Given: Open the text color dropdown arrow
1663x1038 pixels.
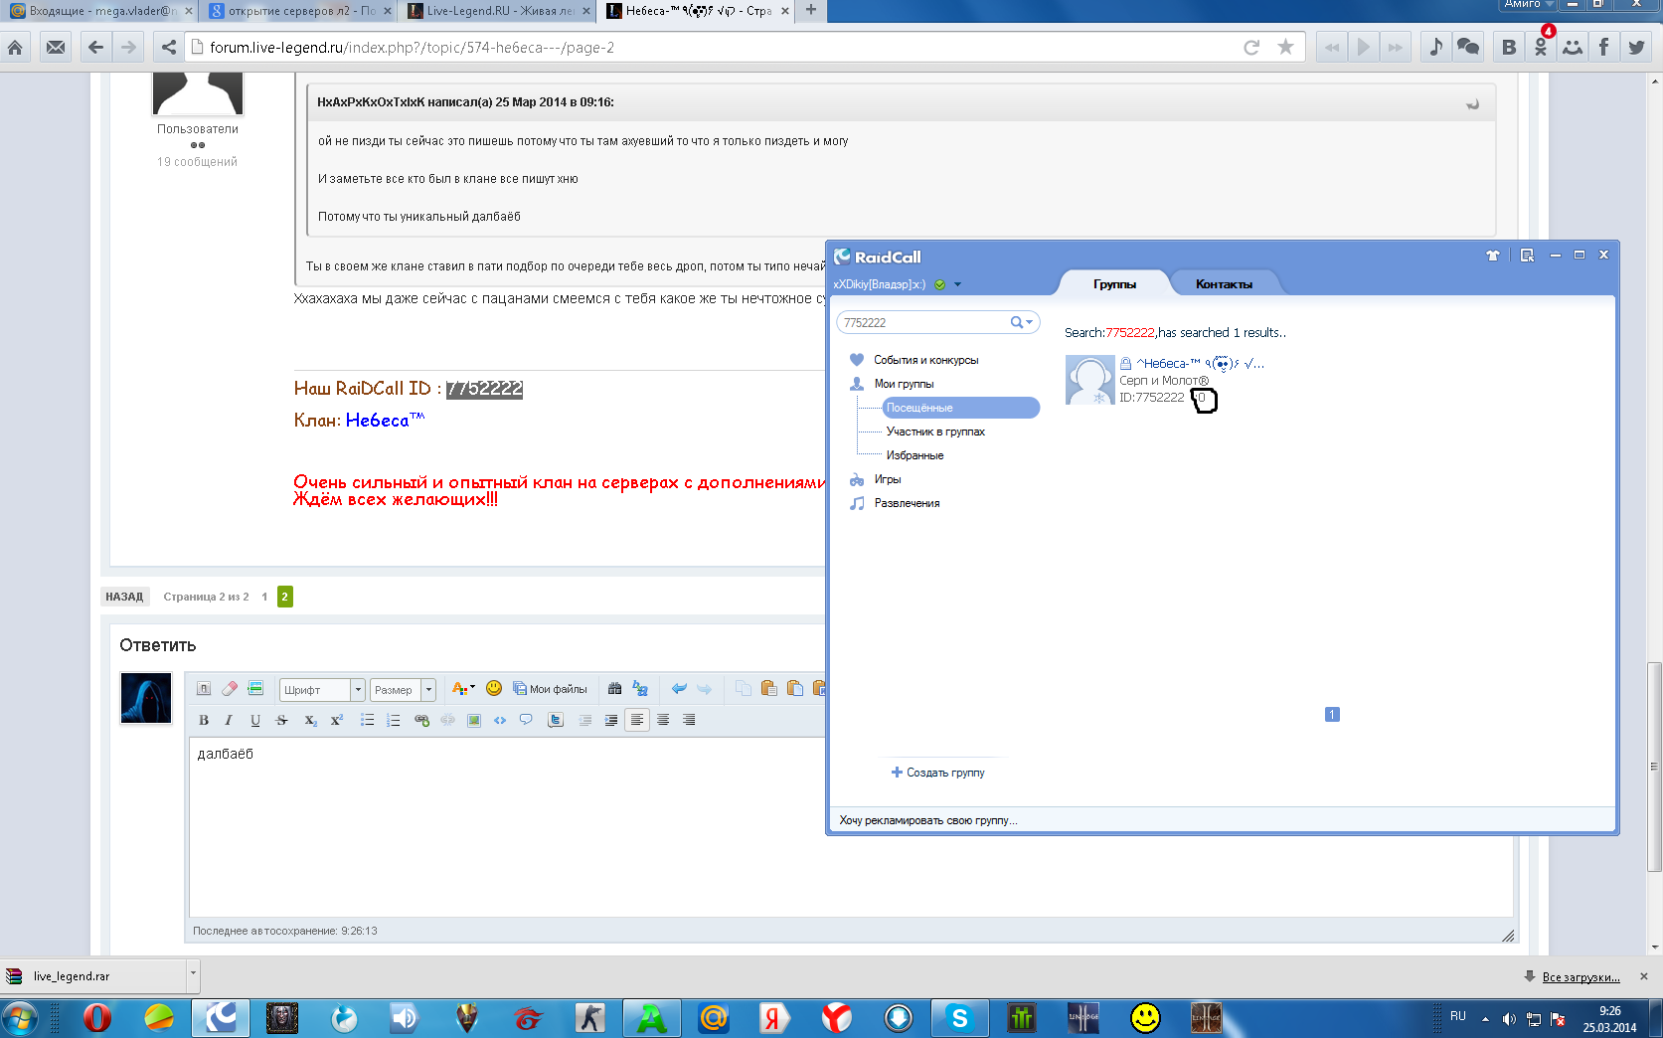Looking at the screenshot, I should pyautogui.click(x=473, y=688).
